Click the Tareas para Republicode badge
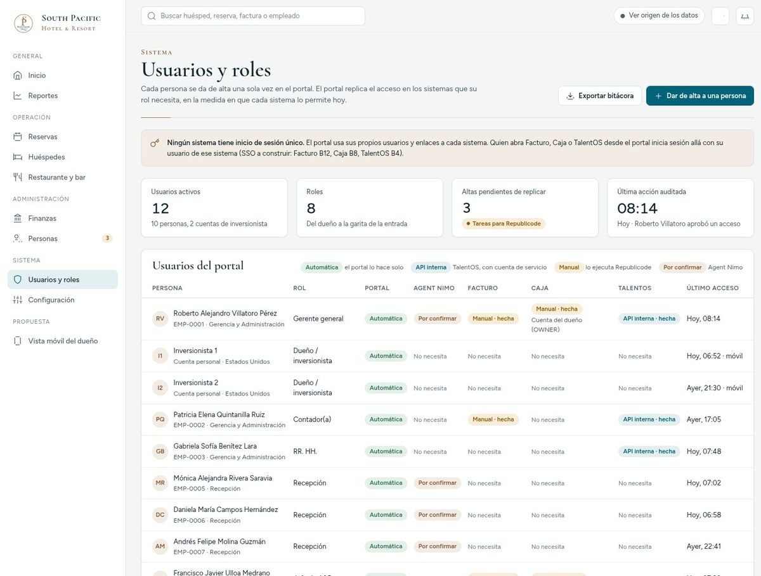 coord(504,224)
